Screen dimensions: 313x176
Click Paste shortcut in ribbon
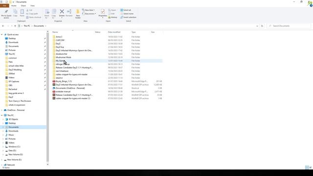pyautogui.click(x=34, y=18)
